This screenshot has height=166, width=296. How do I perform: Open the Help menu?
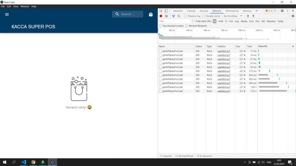(x=34, y=6)
